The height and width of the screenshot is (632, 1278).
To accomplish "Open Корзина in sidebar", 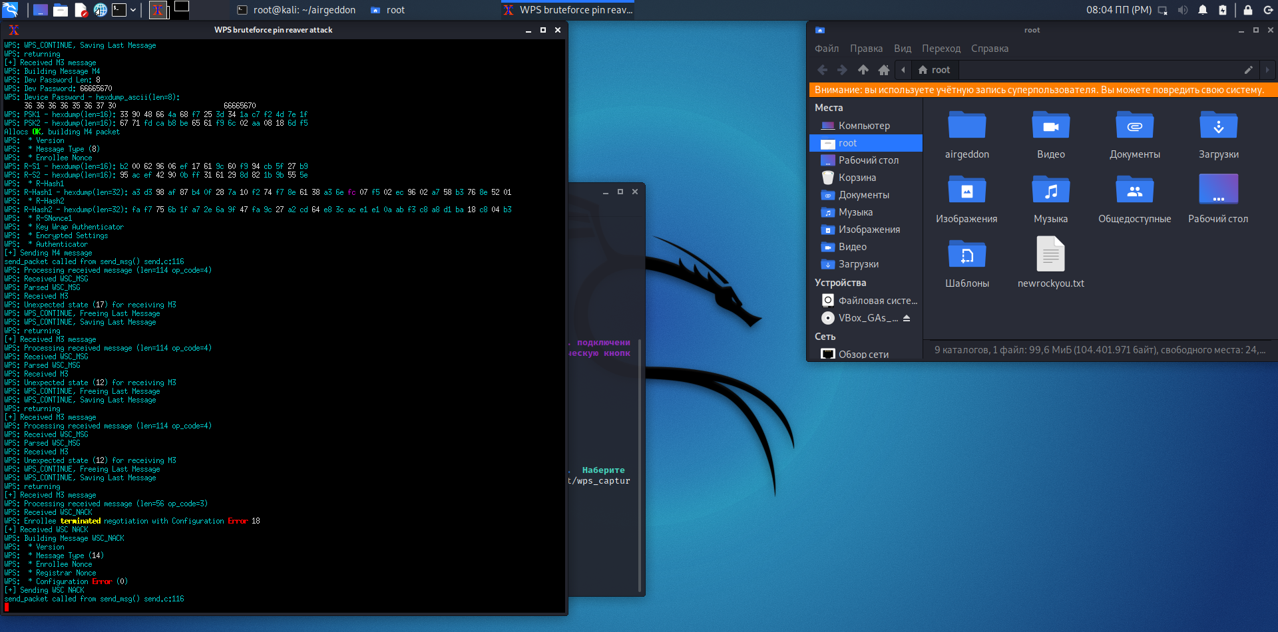I will tap(865, 178).
